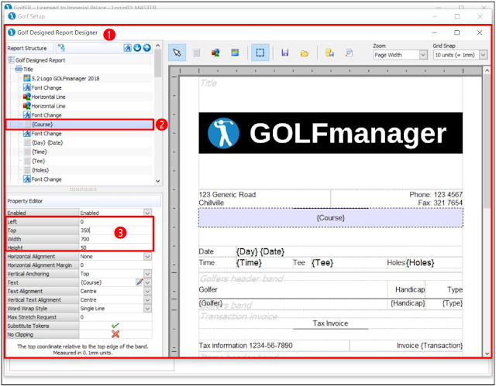Click the font change icon in structure header

pos(127,48)
